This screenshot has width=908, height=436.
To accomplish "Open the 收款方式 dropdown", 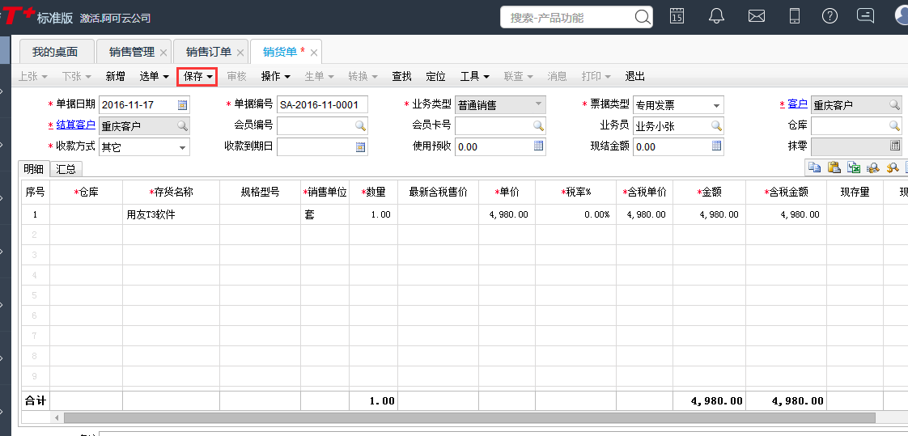I will pyautogui.click(x=144, y=146).
